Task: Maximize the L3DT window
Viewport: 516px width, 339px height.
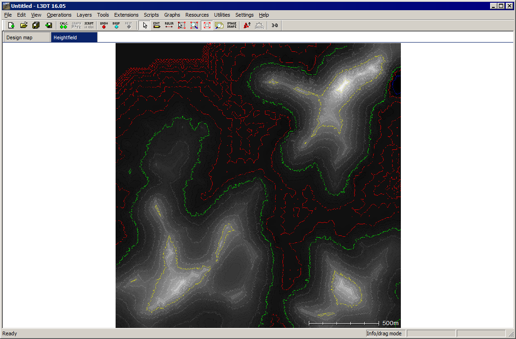Action: (501, 6)
